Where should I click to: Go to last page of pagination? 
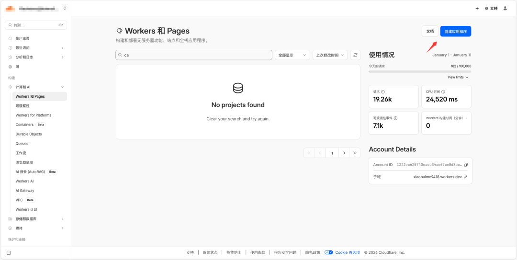(355, 153)
